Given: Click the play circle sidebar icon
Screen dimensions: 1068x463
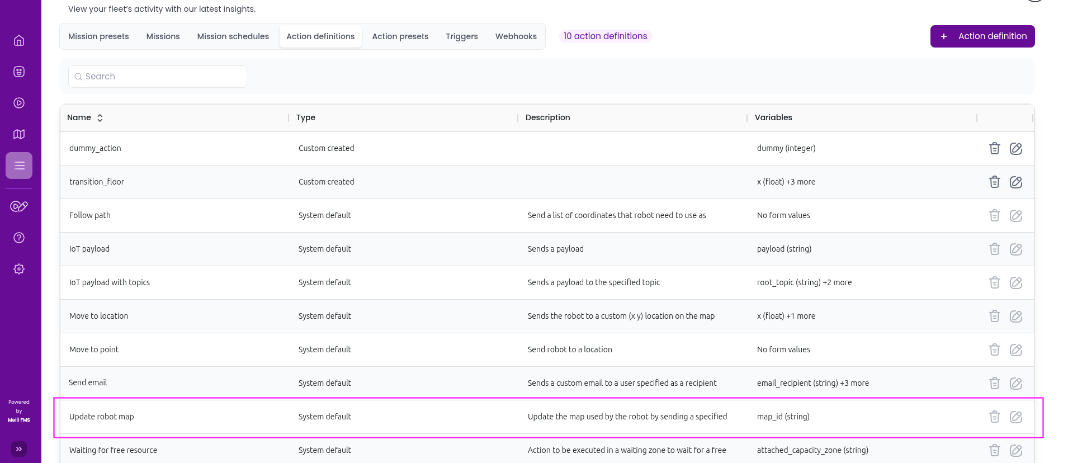Looking at the screenshot, I should [x=19, y=103].
